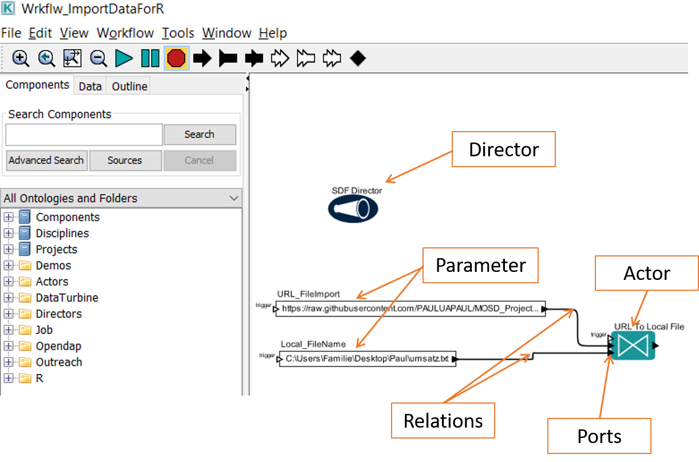Click the Zoom Fit icon

pyautogui.click(x=72, y=58)
